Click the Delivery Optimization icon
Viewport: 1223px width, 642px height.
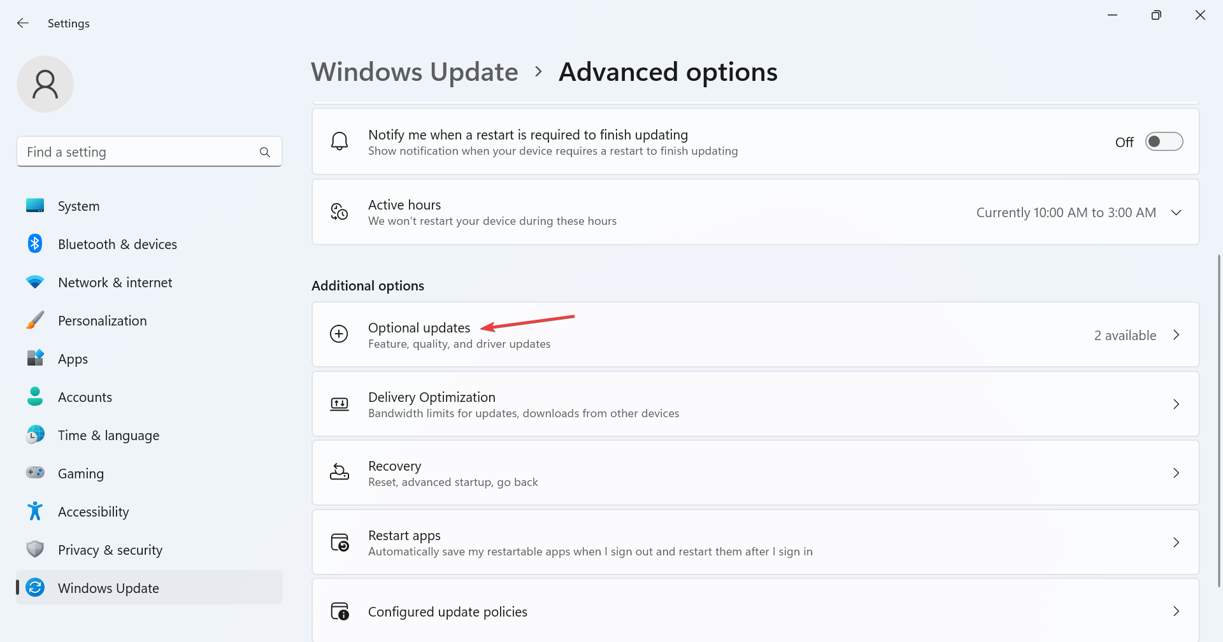(340, 404)
